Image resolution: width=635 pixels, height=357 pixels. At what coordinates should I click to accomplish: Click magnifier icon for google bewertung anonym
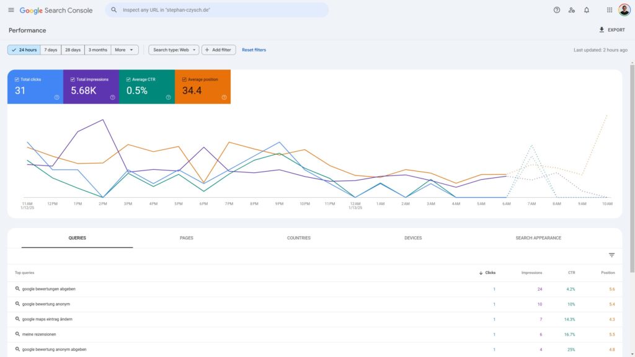coord(17,304)
